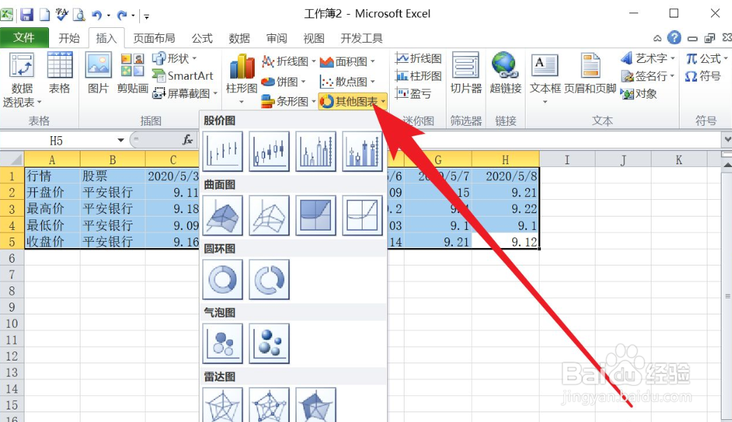The height and width of the screenshot is (422, 732).
Task: Click the 对象 Object button
Action: tap(639, 94)
